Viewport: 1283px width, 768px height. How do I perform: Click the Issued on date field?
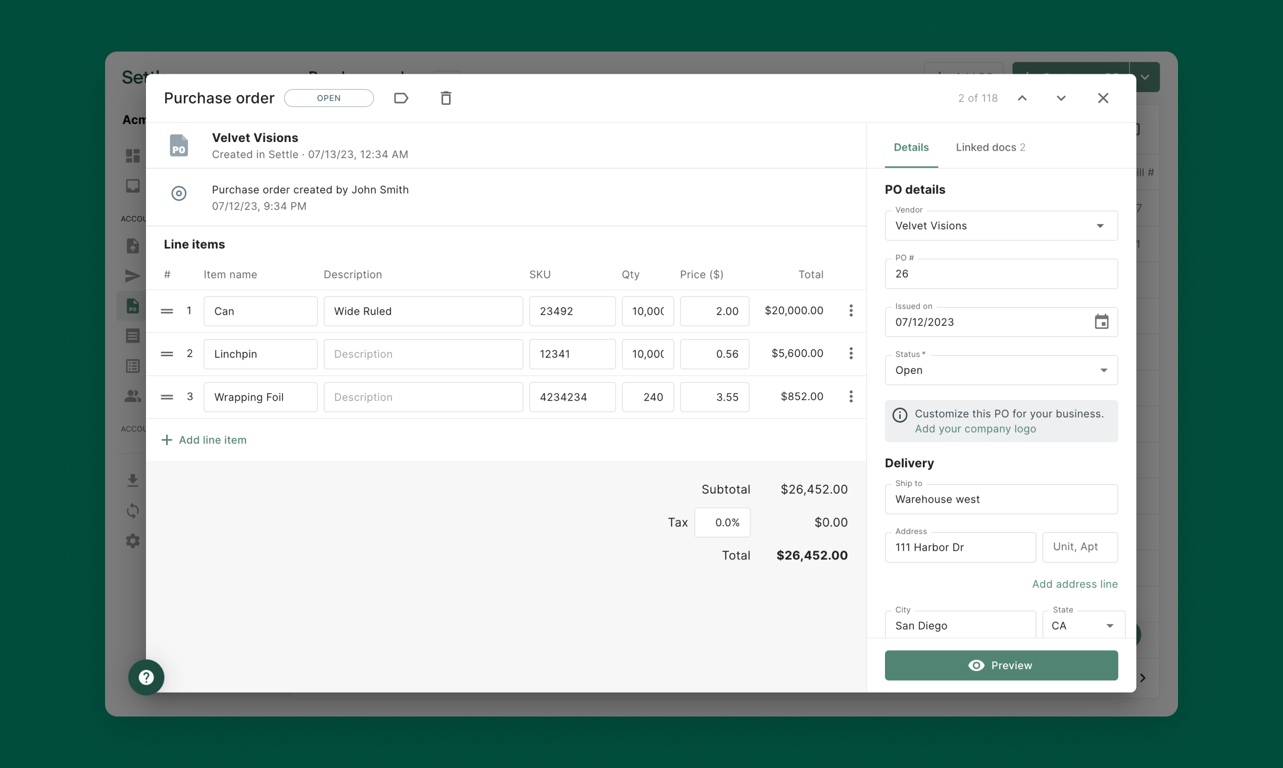click(1001, 322)
